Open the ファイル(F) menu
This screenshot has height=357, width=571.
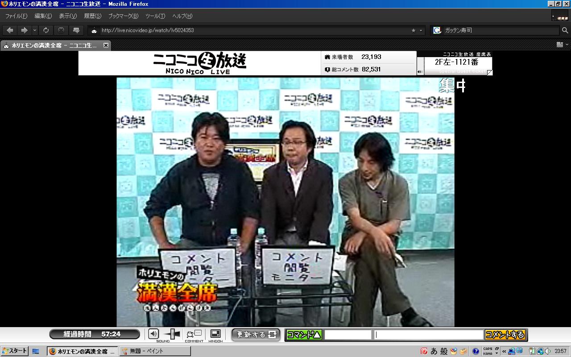[x=16, y=16]
